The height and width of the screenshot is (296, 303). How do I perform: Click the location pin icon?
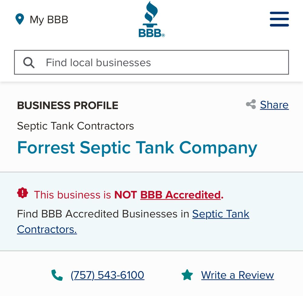(x=19, y=19)
